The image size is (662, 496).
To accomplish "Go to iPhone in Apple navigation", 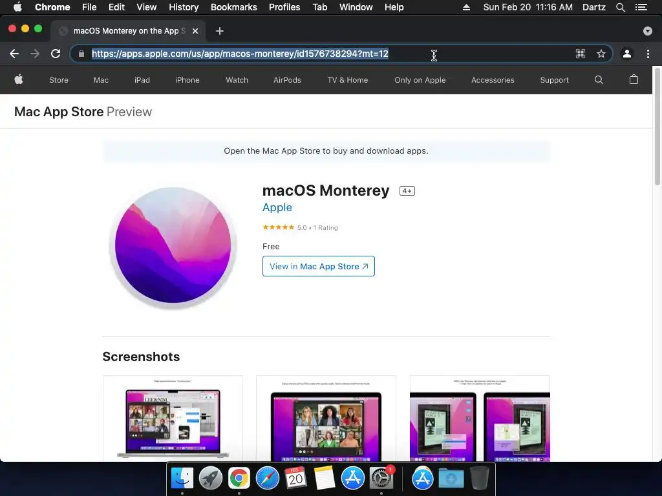I will (187, 79).
